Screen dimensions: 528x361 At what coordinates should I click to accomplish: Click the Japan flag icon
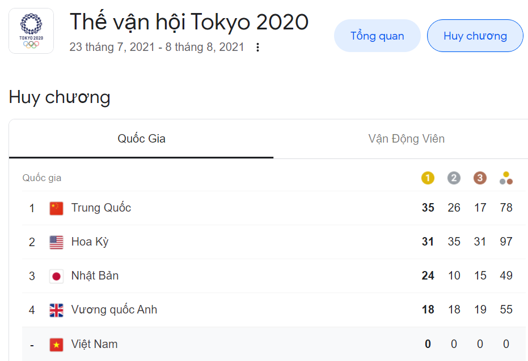pos(56,276)
